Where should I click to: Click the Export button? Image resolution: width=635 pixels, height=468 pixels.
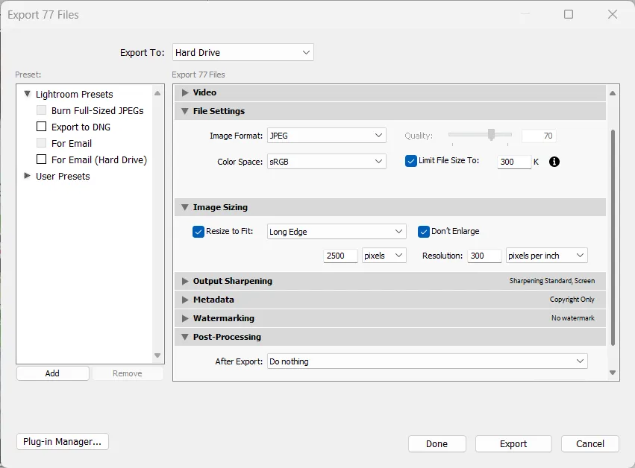point(513,443)
